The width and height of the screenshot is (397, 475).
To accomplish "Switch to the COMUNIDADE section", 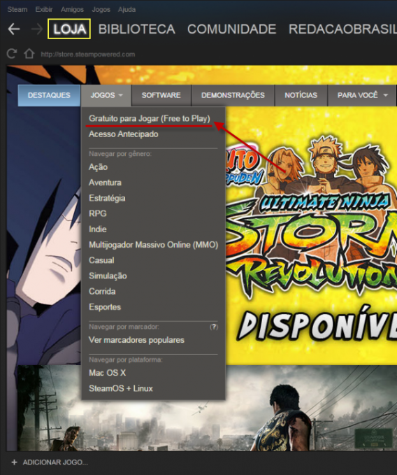I will pos(232,29).
